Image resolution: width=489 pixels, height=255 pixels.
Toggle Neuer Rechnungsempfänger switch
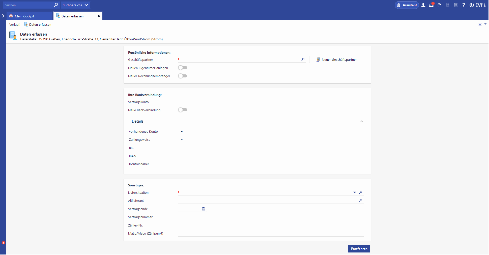pyautogui.click(x=183, y=76)
